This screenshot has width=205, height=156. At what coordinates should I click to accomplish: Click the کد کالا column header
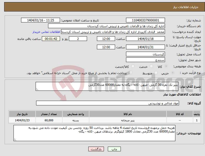[x=180, y=114]
